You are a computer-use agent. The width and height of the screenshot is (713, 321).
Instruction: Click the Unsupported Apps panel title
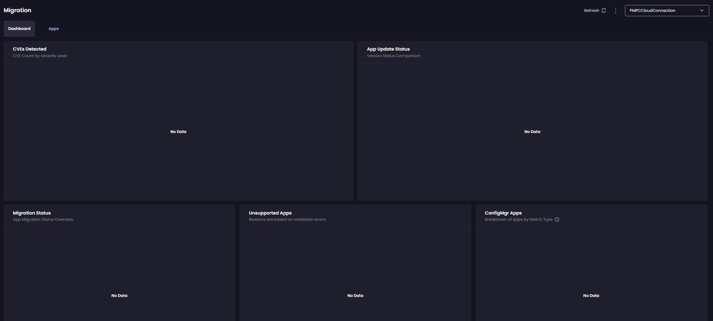[270, 213]
